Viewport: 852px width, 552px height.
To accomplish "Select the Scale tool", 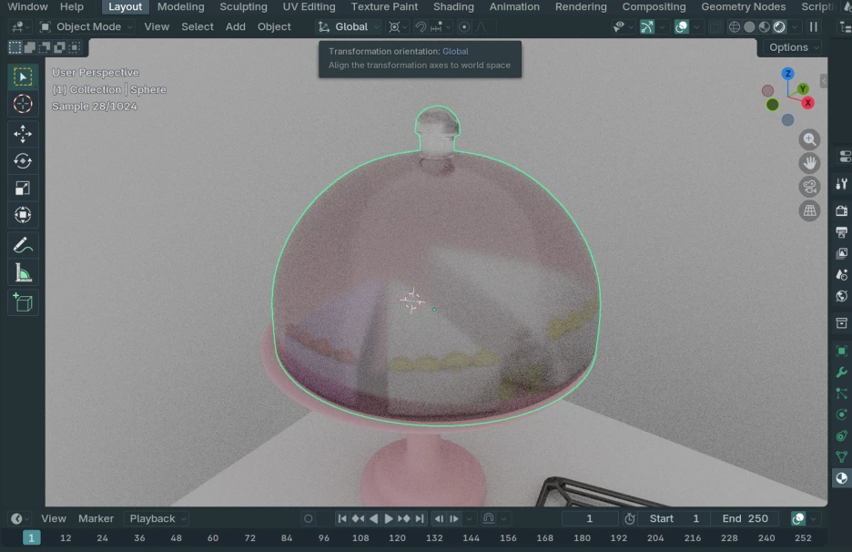I will [x=23, y=189].
